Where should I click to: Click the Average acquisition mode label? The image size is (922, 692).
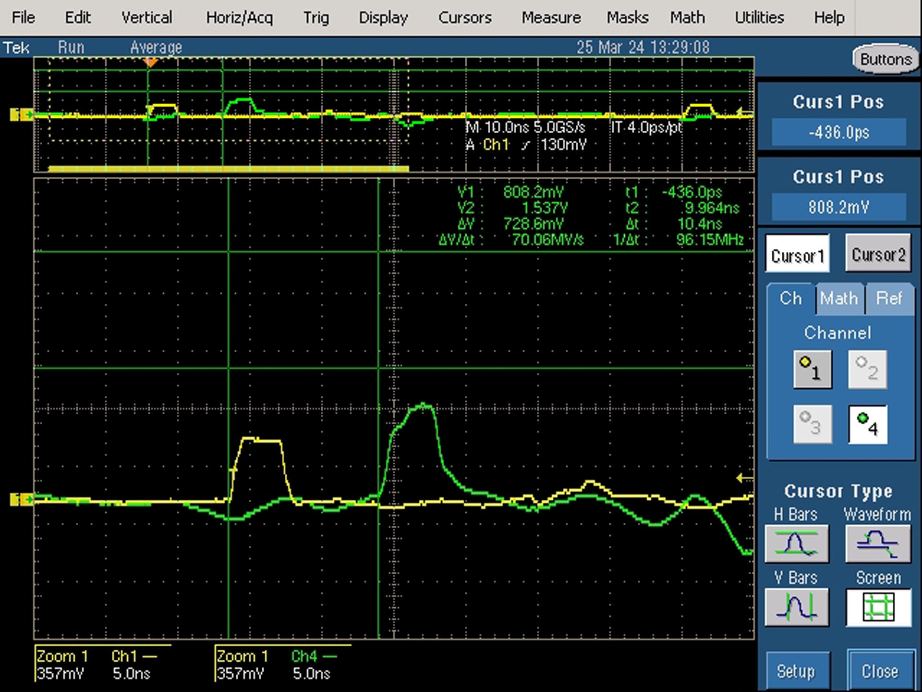(x=156, y=48)
